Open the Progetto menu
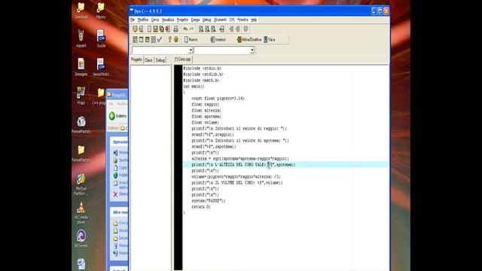This screenshot has width=482, height=271. tap(182, 20)
